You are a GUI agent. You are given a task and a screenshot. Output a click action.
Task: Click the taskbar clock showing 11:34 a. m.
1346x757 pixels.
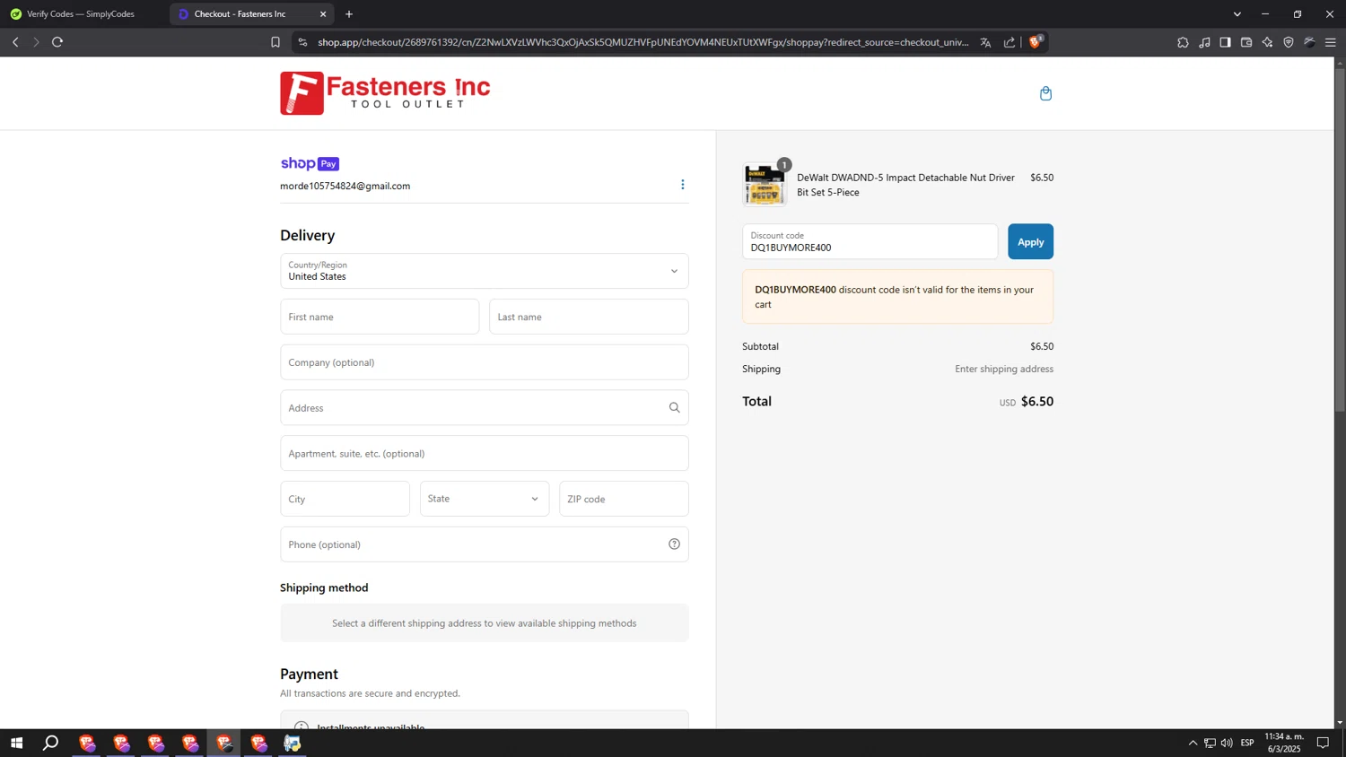click(1283, 743)
